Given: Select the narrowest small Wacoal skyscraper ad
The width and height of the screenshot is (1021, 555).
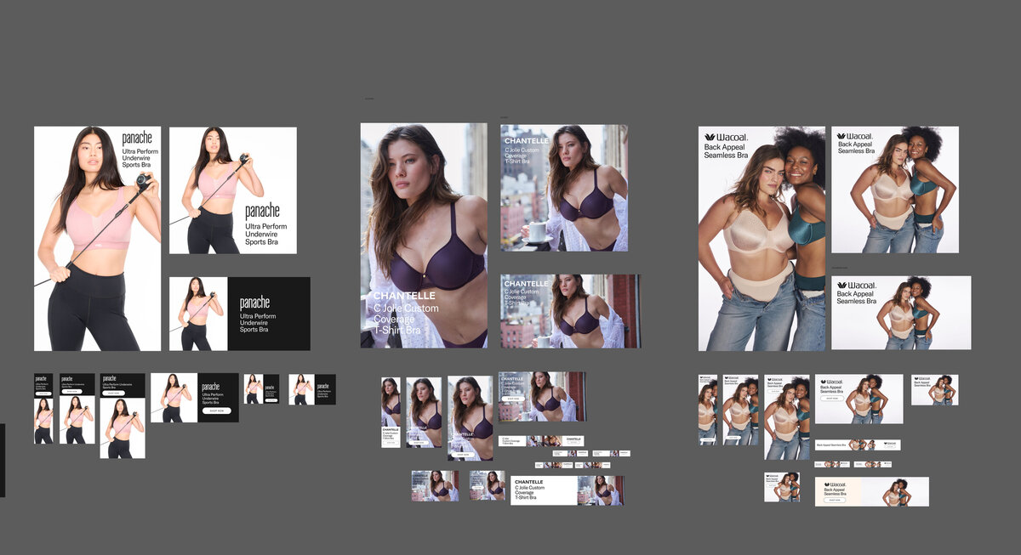Looking at the screenshot, I should pos(708,410).
